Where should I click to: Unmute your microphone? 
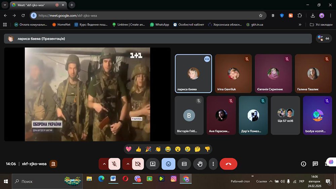pyautogui.click(x=114, y=164)
